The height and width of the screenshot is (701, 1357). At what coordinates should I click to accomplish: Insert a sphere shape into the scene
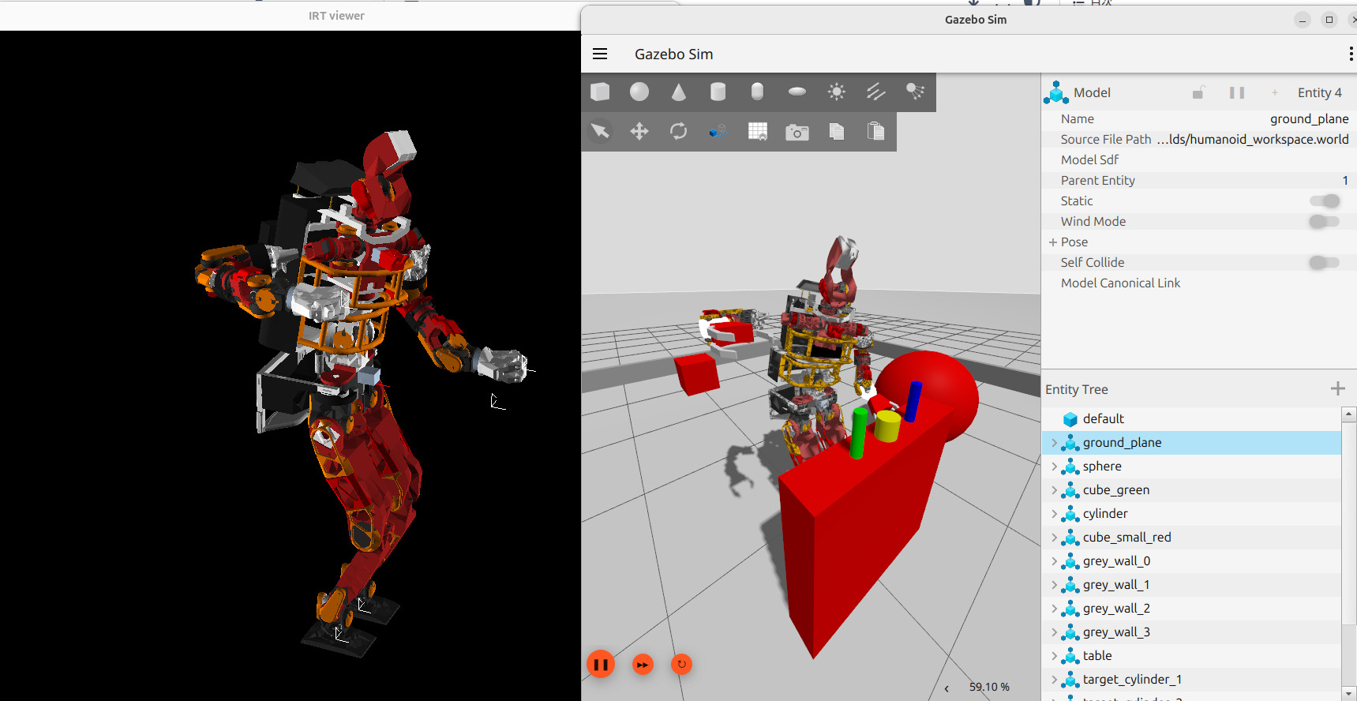639,92
